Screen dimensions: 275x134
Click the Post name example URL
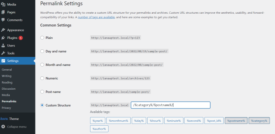pyautogui.click(x=120, y=92)
